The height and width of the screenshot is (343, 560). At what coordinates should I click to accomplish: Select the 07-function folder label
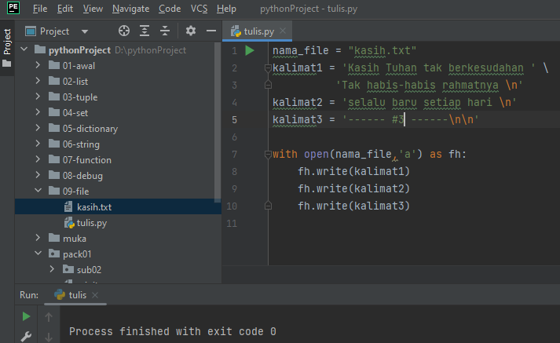(86, 160)
